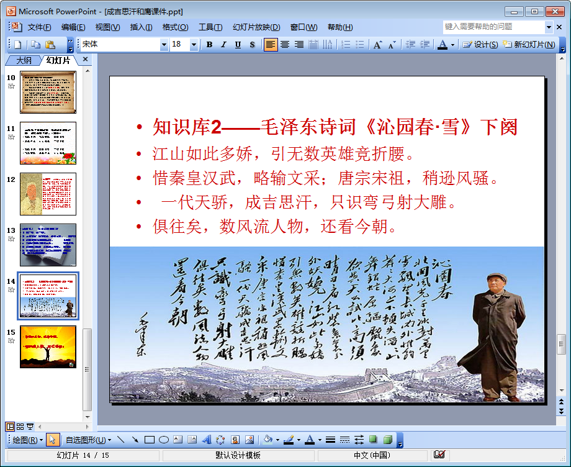Image resolution: width=571 pixels, height=467 pixels.
Task: Open the 幻灯片放映(D) menu
Action: point(256,27)
